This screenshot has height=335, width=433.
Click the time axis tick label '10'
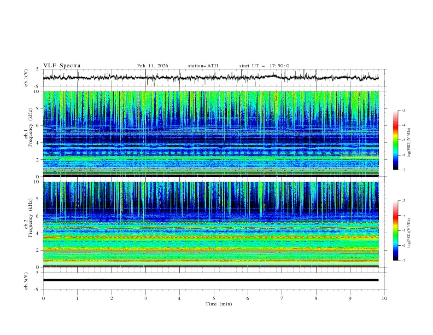tap(384, 298)
